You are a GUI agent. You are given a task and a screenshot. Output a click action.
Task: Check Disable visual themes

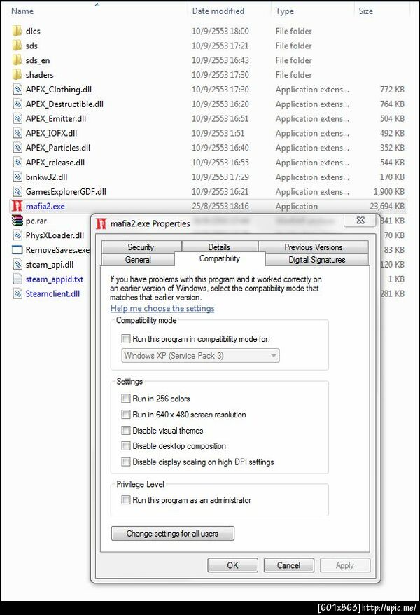click(126, 430)
